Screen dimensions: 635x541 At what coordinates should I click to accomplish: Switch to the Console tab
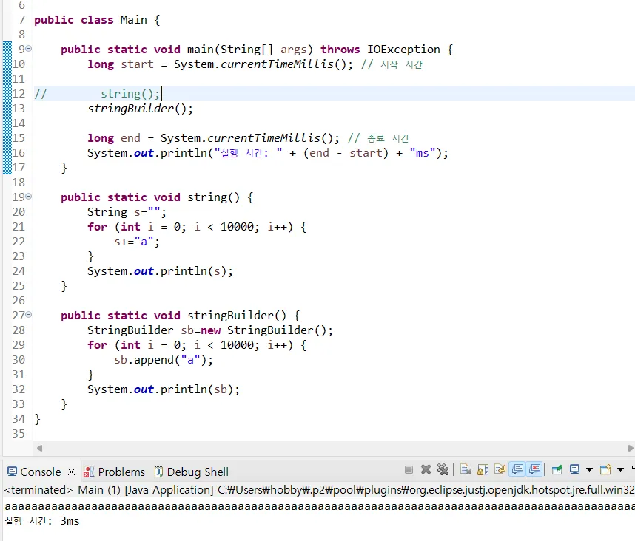tap(40, 472)
